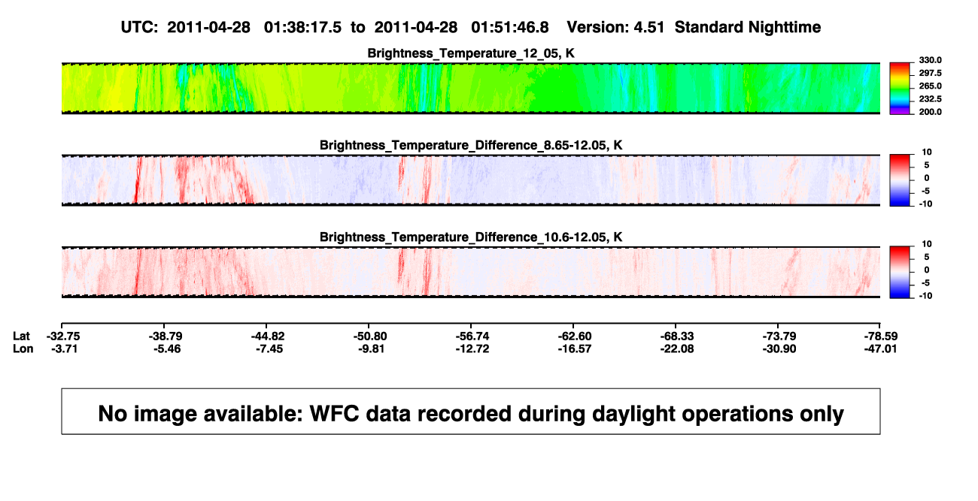Click latitude tick value -68.33
978x501 pixels.
(x=676, y=336)
